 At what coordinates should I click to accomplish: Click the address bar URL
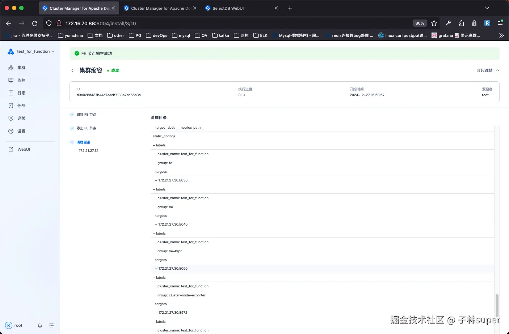point(101,23)
